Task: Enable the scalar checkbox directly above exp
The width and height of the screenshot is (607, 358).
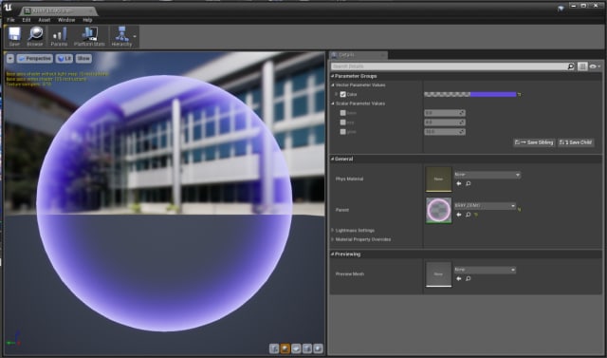Action: [x=342, y=113]
